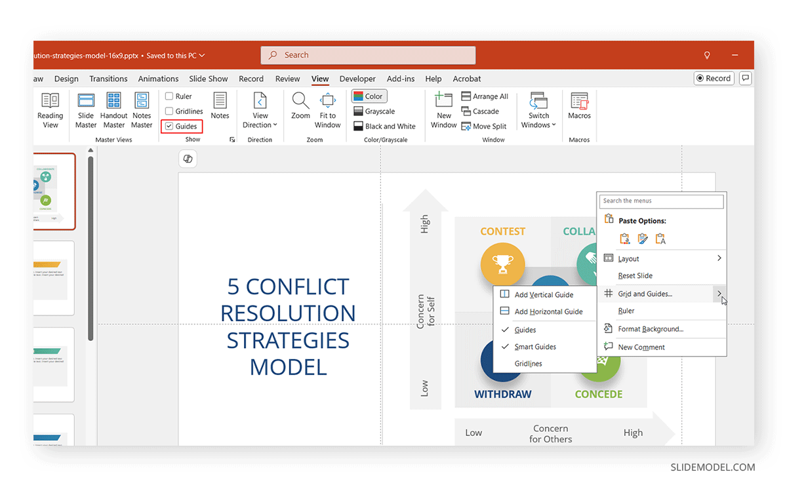Click the Search box in title bar
The height and width of the screenshot is (487, 787).
(x=368, y=55)
